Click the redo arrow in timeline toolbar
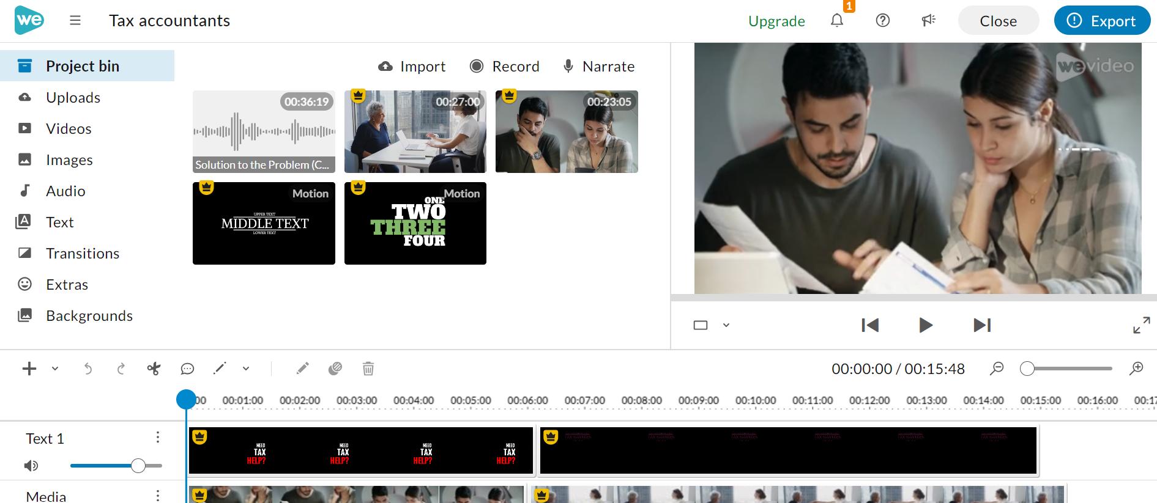The width and height of the screenshot is (1157, 503). 121,369
